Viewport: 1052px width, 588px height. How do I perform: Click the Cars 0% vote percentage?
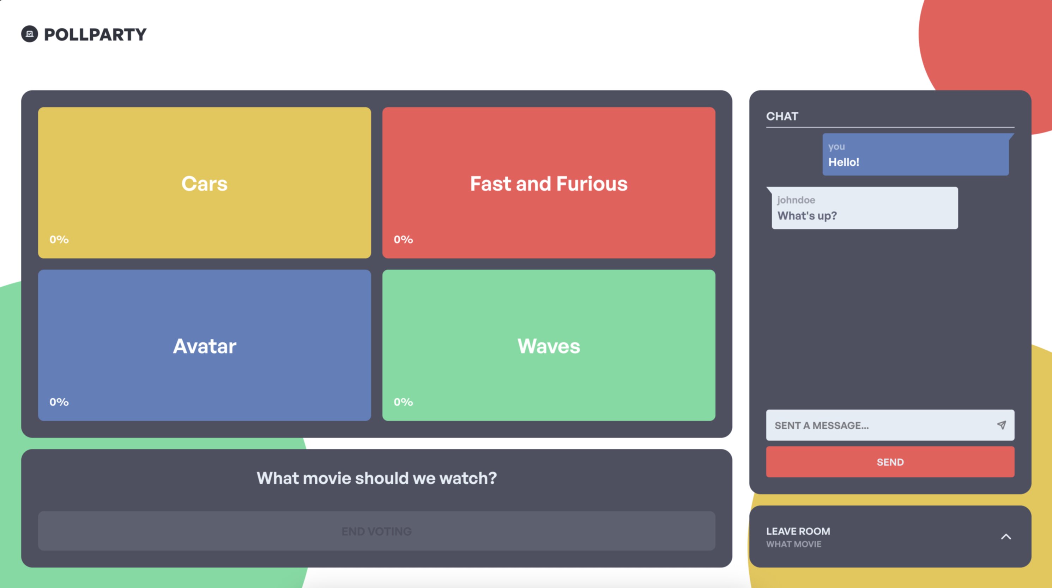[59, 239]
